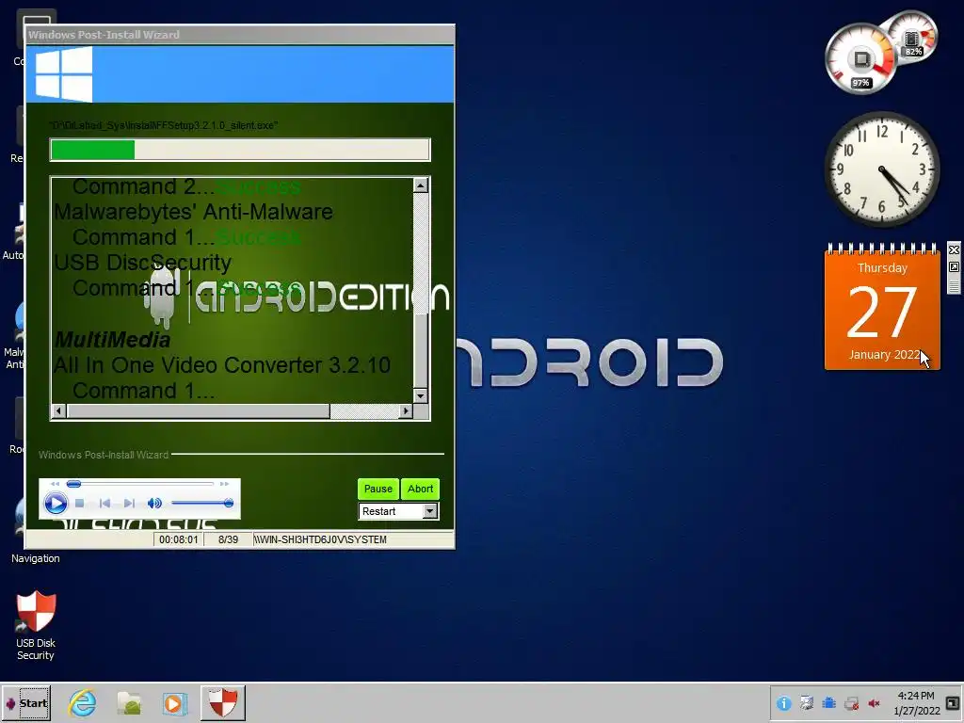Open the USB Disk Security desktop shortcut
The width and height of the screenshot is (964, 723).
pyautogui.click(x=36, y=626)
